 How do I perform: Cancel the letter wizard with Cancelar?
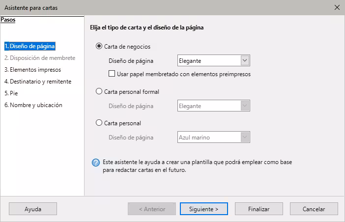tap(314, 209)
